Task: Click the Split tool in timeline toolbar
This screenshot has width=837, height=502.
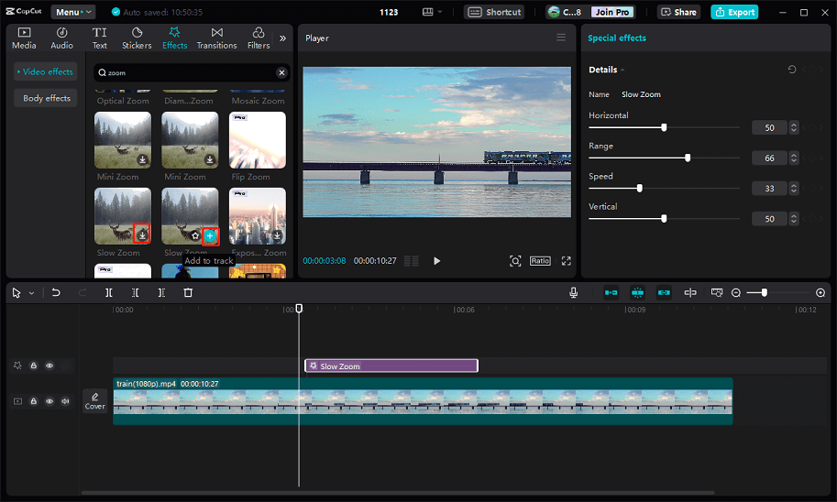Action: (x=108, y=292)
